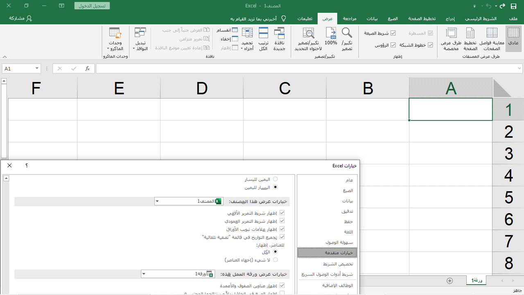Close the Excel Options (خيارات Excel) dialog
524x295 pixels.
[9, 166]
